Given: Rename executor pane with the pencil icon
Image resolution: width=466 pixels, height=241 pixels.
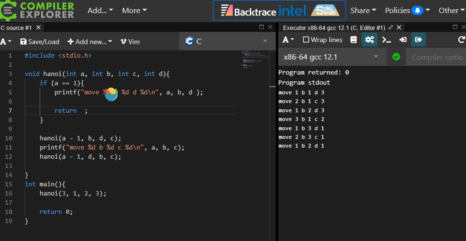Looking at the screenshot, I should (391, 28).
